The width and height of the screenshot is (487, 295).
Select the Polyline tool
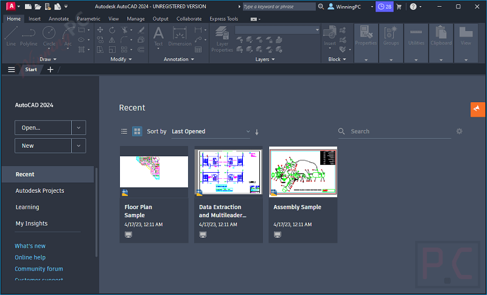click(29, 36)
